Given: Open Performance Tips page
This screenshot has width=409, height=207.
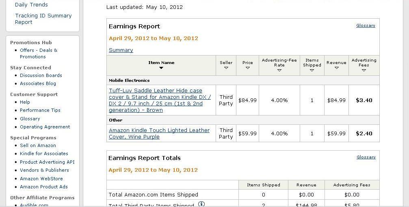Looking at the screenshot, I should [x=40, y=110].
